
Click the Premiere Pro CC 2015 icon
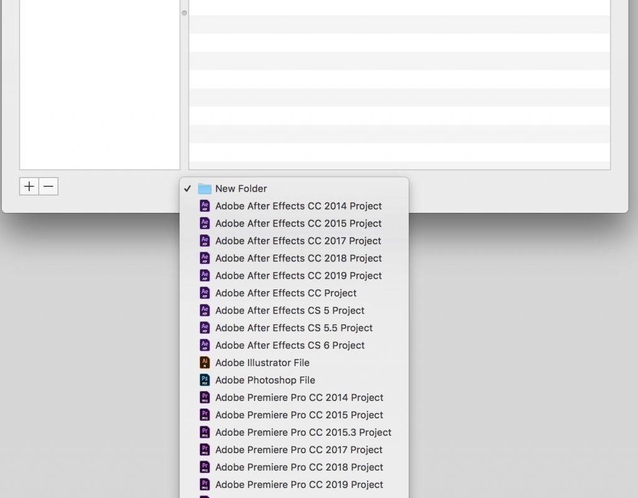point(204,415)
